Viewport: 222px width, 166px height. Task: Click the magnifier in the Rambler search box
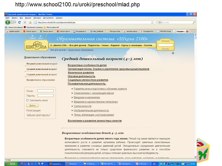point(194,22)
